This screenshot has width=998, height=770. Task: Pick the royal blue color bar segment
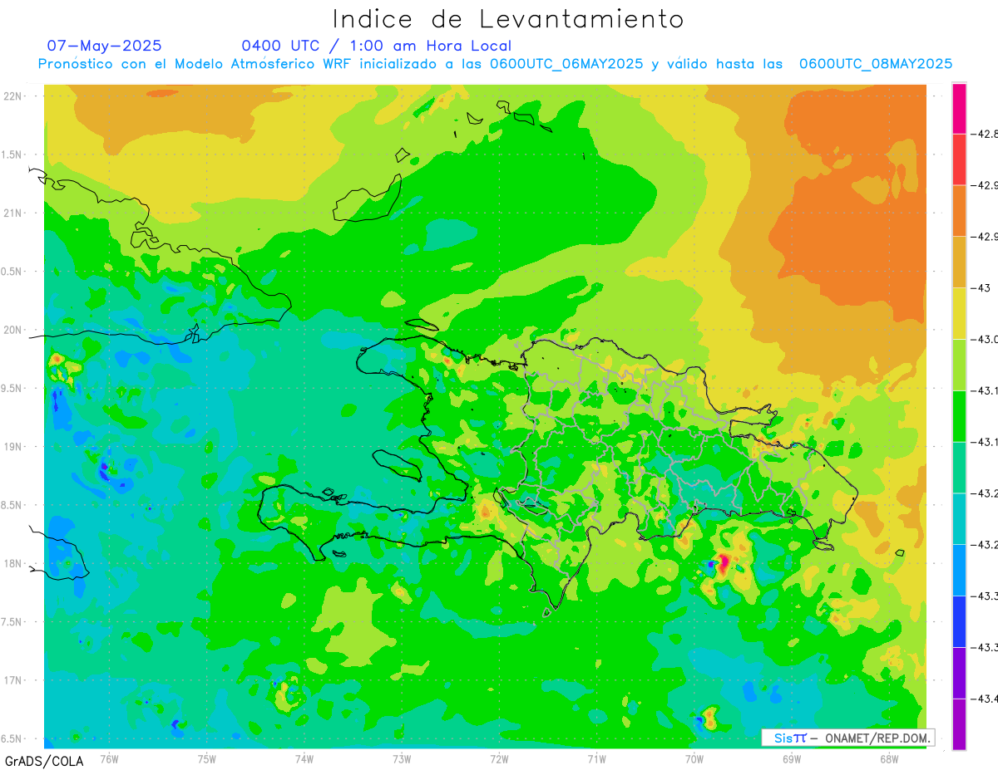pos(959,621)
